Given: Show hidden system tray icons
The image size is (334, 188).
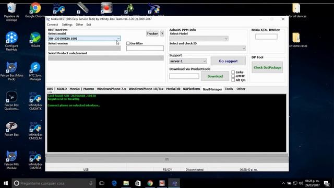Looking at the screenshot, I should point(283,183).
